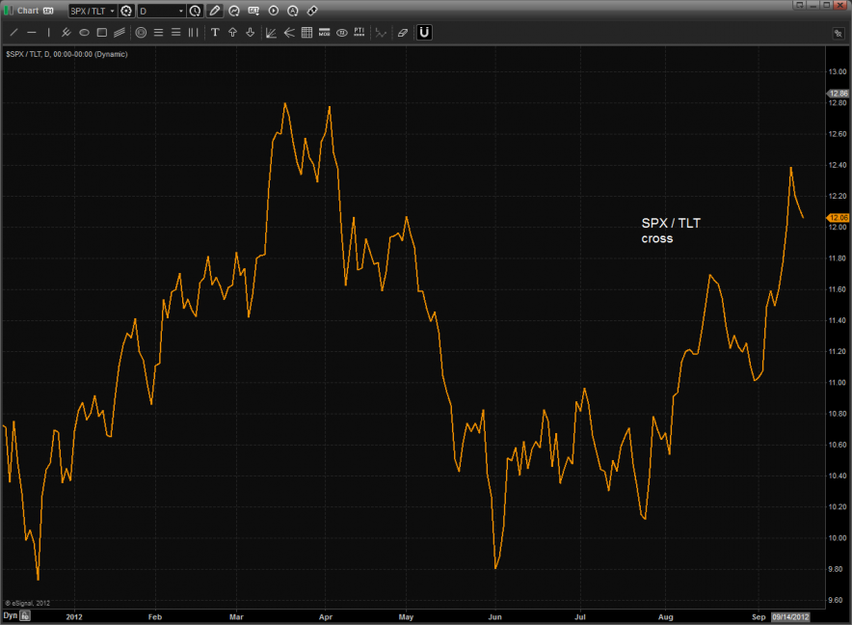Open the symbol settings gear menu

(126, 11)
